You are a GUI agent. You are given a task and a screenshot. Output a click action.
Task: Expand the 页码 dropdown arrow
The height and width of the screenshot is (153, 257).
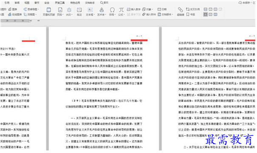pos(63,15)
